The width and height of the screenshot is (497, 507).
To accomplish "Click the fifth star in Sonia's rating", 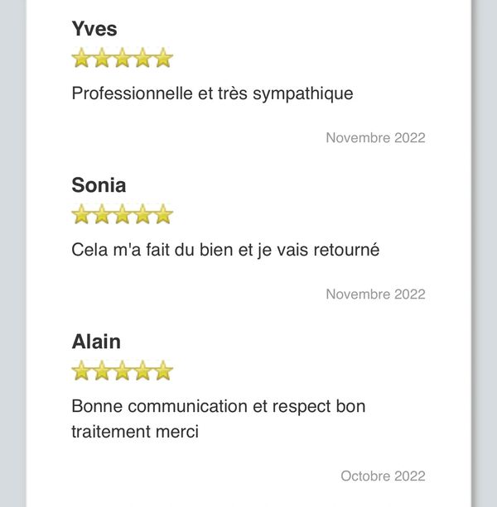I will 163,215.
